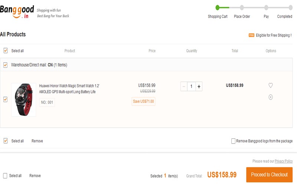The width and height of the screenshot is (297, 185).
Task: Click the Shopping Cart progress step dot
Action: coord(218,7)
